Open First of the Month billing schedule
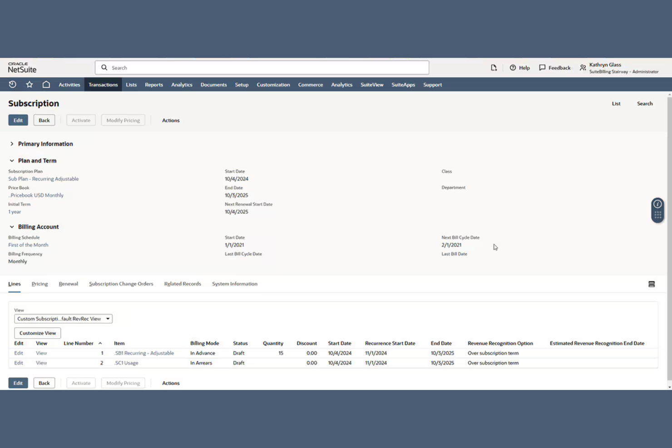 coord(28,245)
